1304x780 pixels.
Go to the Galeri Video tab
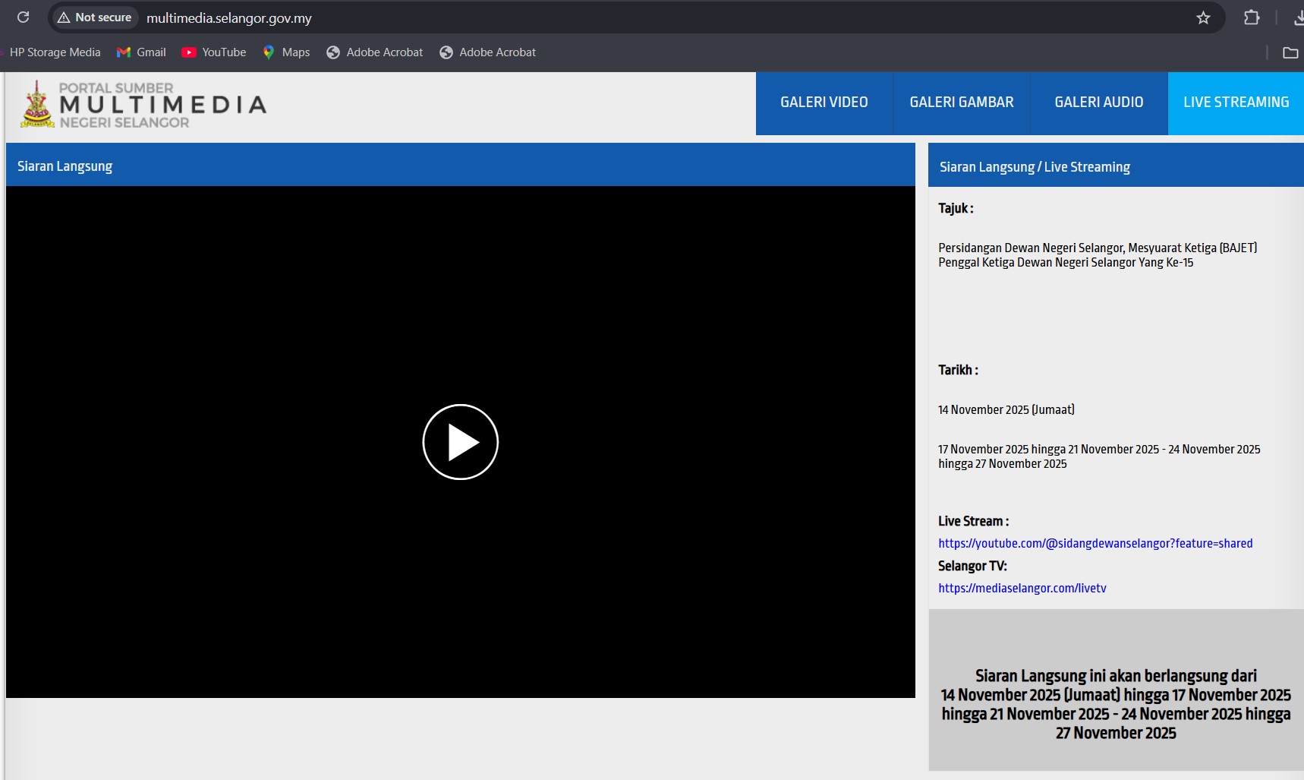[x=824, y=103]
